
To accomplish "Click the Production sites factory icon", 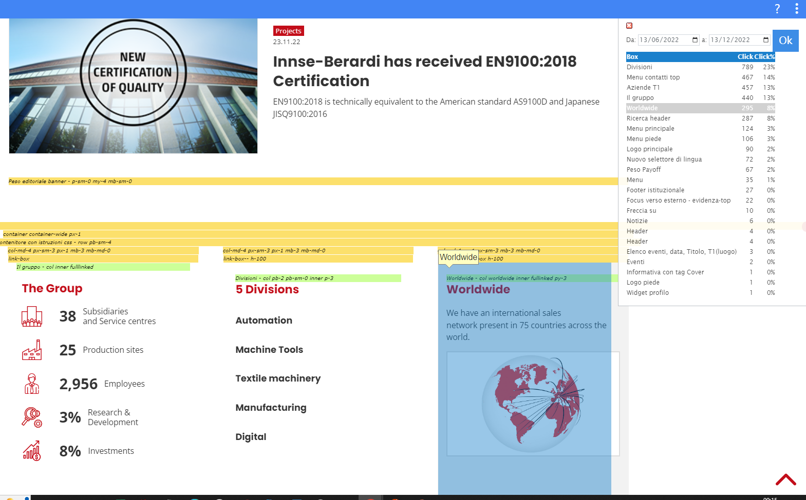I will click(x=32, y=350).
